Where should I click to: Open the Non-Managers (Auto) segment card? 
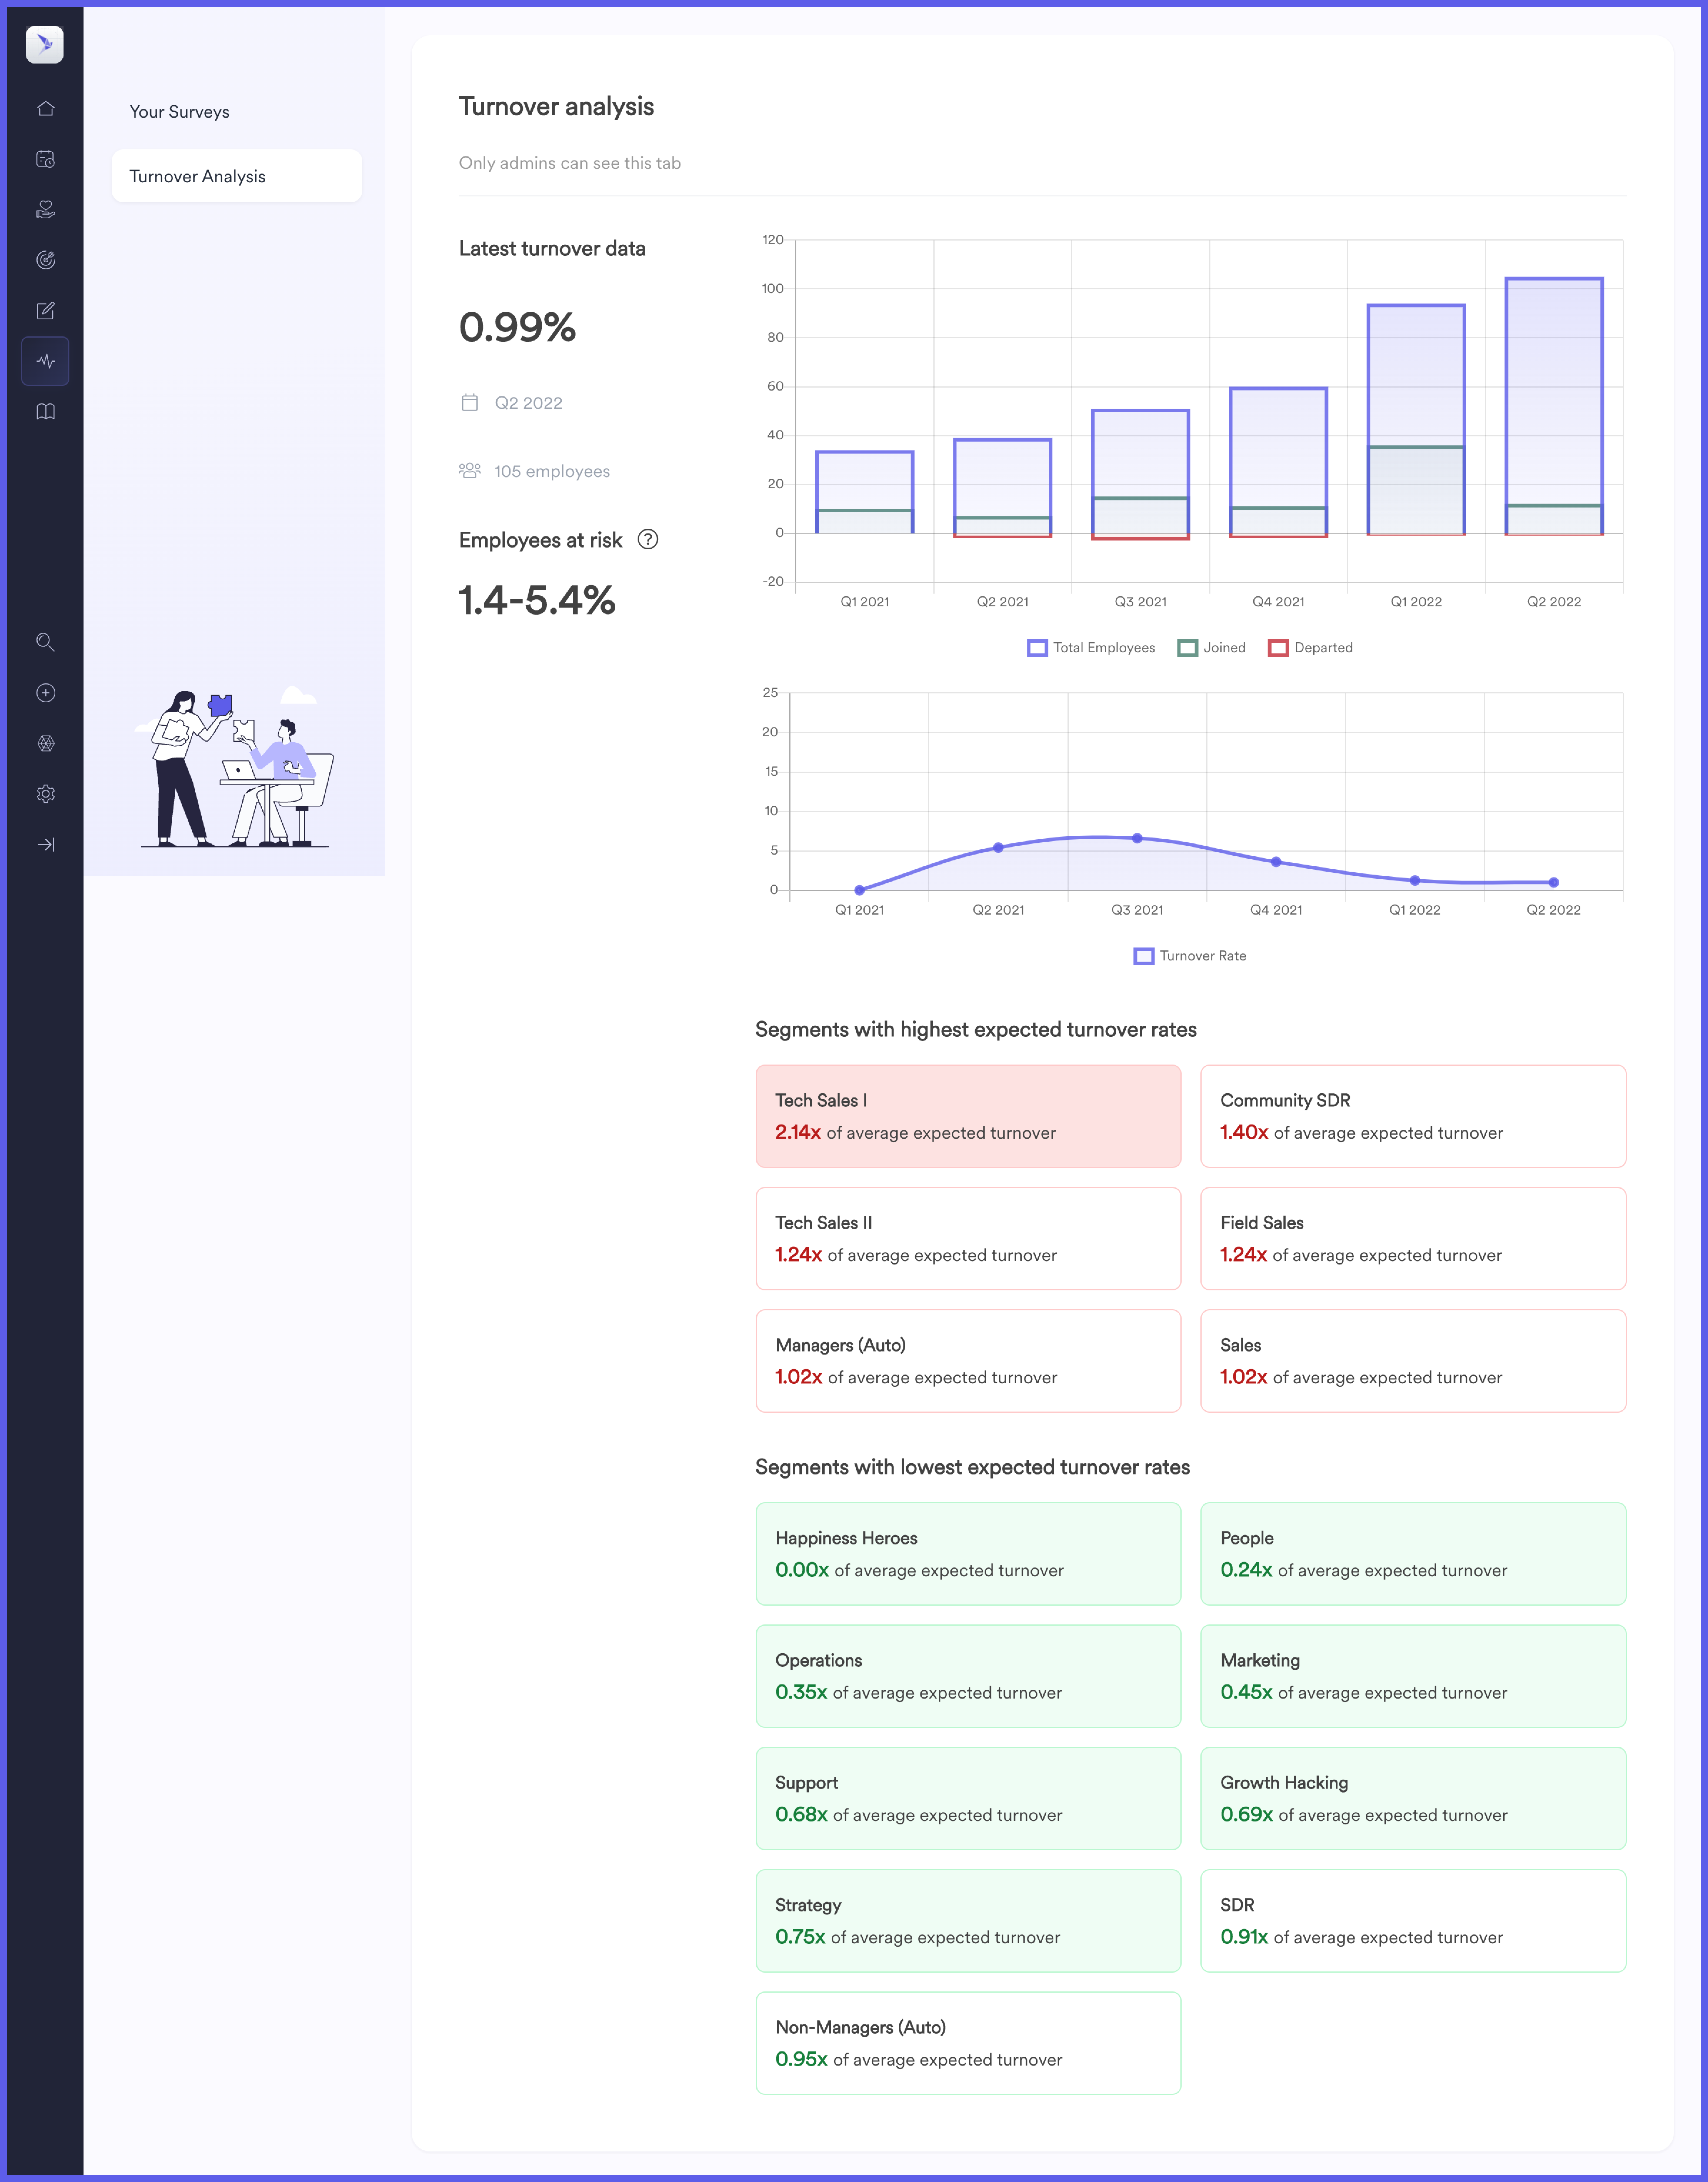point(968,2043)
